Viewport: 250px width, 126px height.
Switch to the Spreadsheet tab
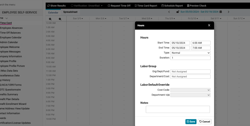70,12
